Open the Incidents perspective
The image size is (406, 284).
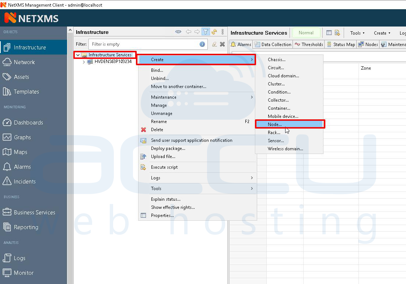point(34,182)
